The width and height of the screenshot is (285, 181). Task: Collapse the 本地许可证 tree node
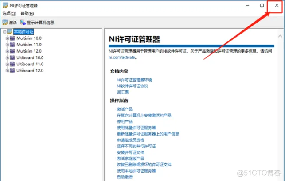4,32
